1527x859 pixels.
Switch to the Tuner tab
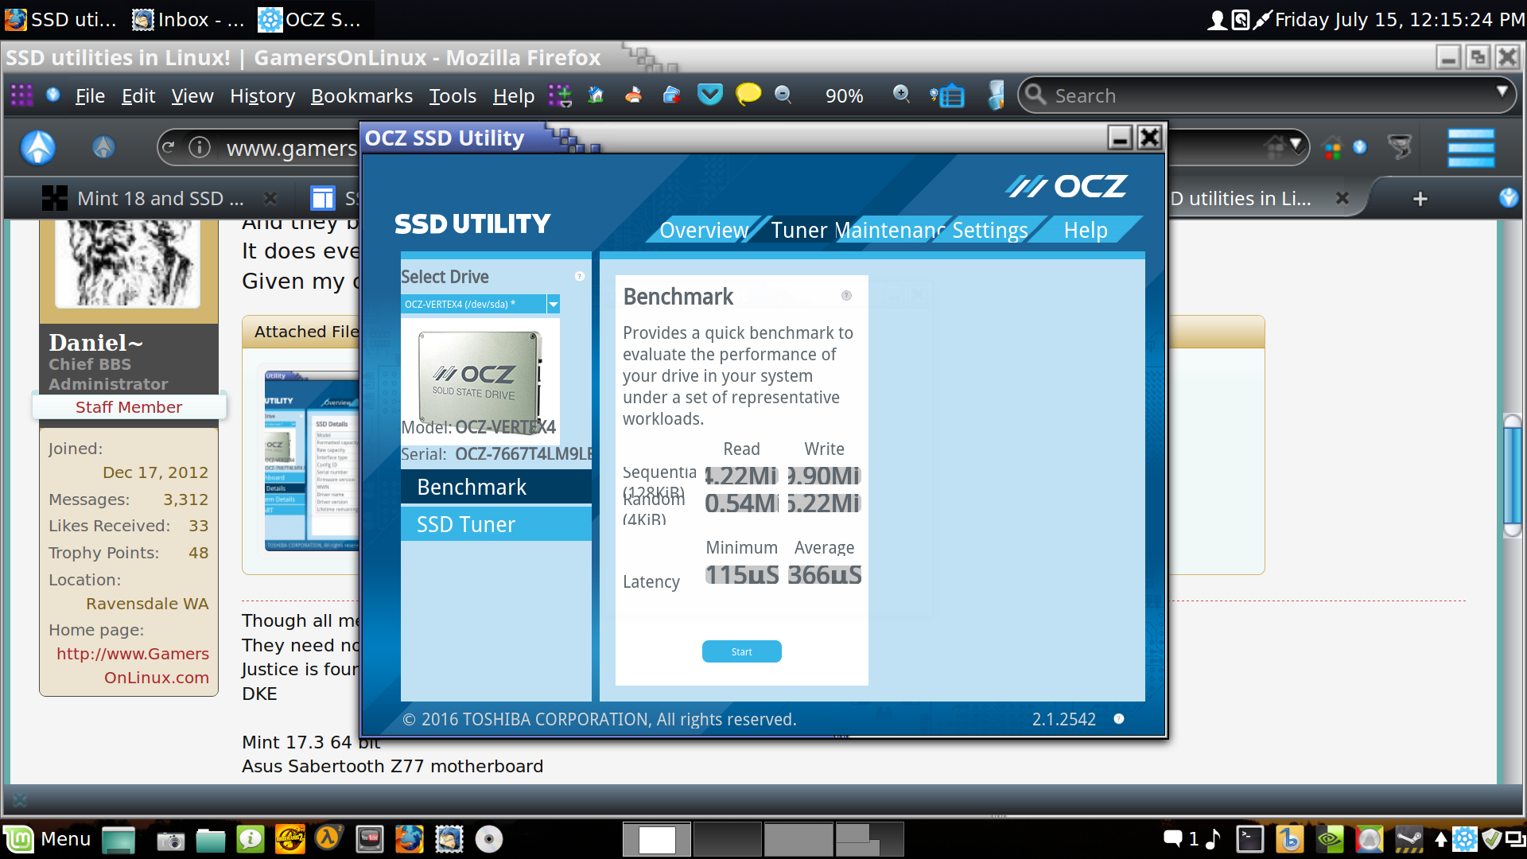click(x=798, y=230)
